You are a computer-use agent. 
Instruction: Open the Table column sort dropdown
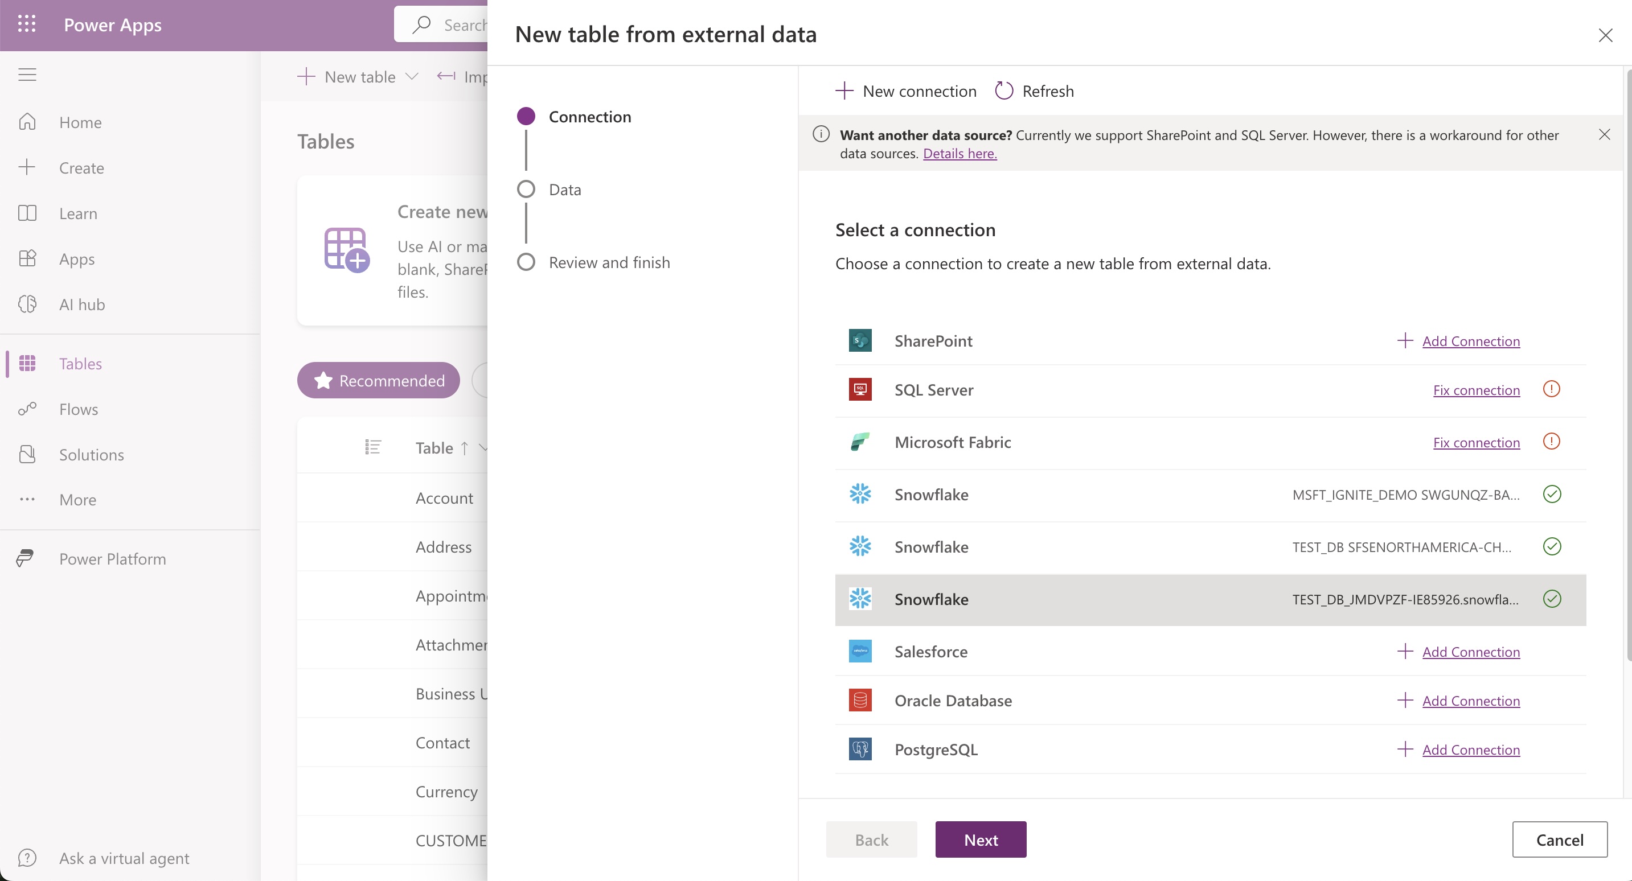click(x=483, y=448)
